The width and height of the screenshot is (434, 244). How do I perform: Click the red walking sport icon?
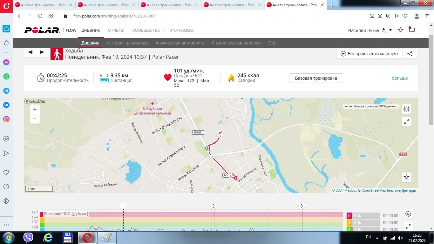[57, 54]
